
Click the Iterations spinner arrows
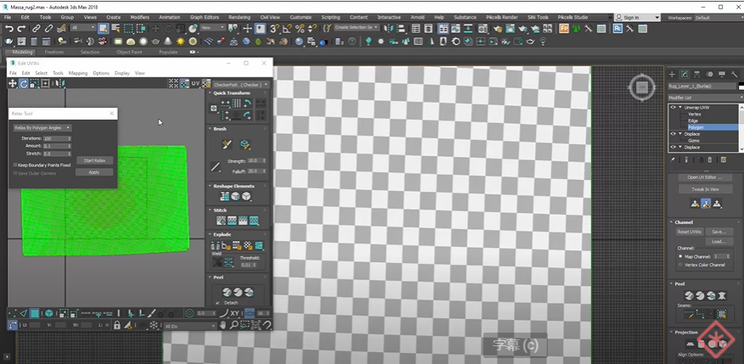click(x=71, y=138)
